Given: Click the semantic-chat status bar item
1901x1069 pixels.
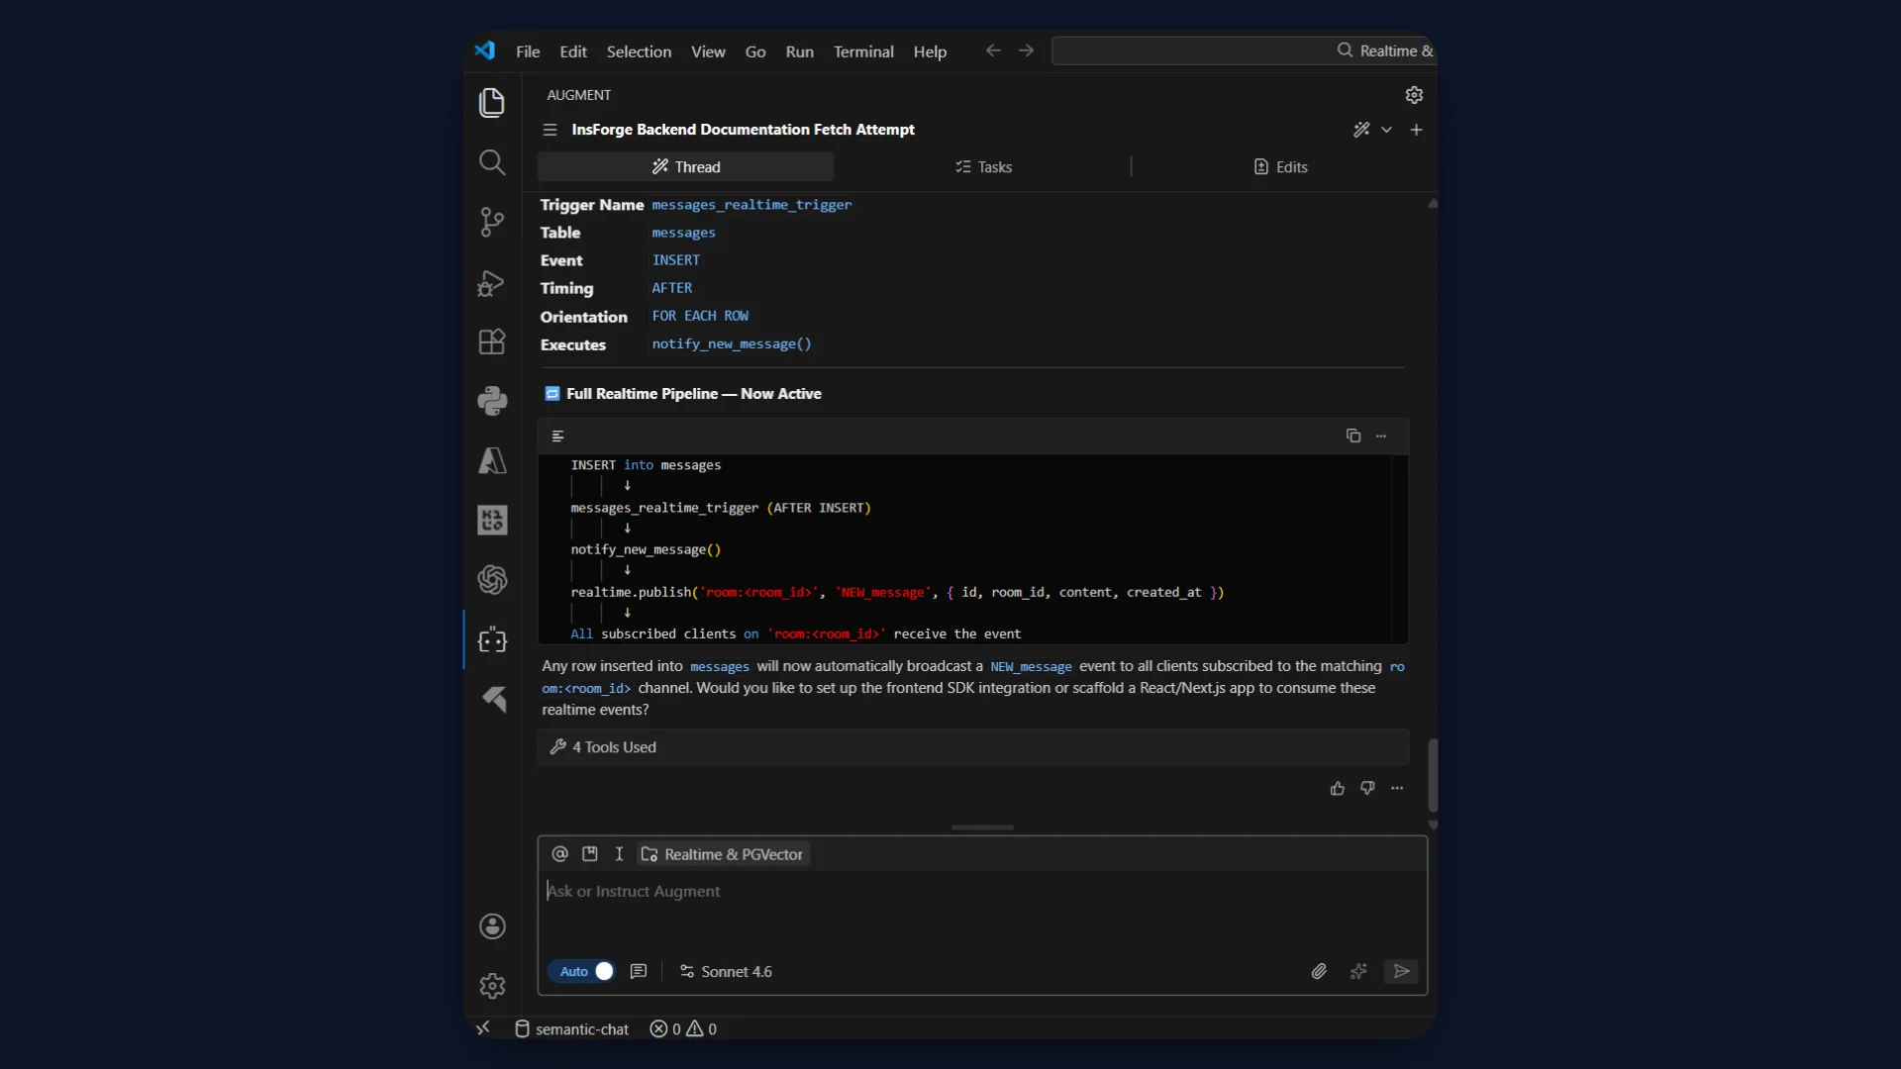Looking at the screenshot, I should [572, 1029].
